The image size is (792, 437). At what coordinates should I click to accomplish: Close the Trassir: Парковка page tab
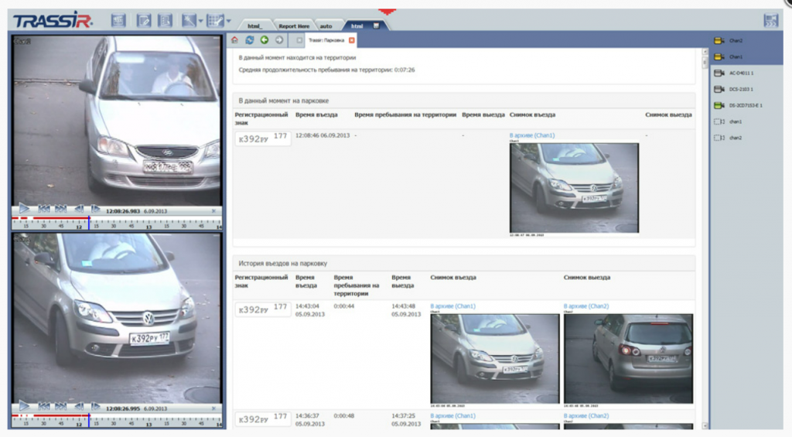[x=352, y=40]
